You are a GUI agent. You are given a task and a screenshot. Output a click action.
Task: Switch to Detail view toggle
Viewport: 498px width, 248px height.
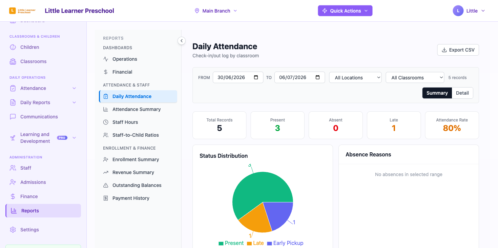click(x=462, y=93)
